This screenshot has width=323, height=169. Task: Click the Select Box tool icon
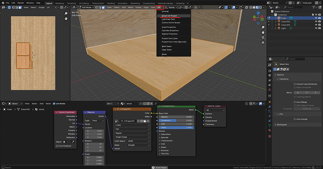(x=276, y=64)
